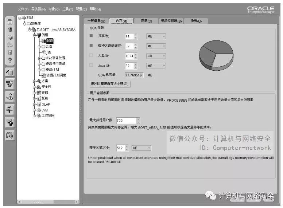Select the 资源计划调度 tree item
Viewport: 283px width, 208px height.
(x=56, y=75)
